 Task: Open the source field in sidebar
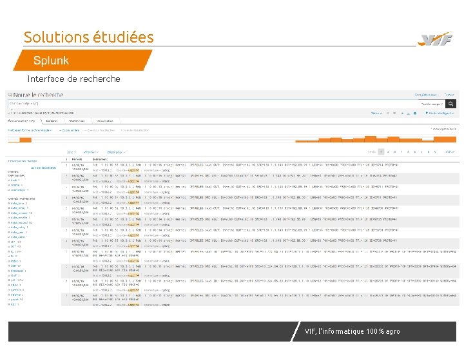click(15, 185)
